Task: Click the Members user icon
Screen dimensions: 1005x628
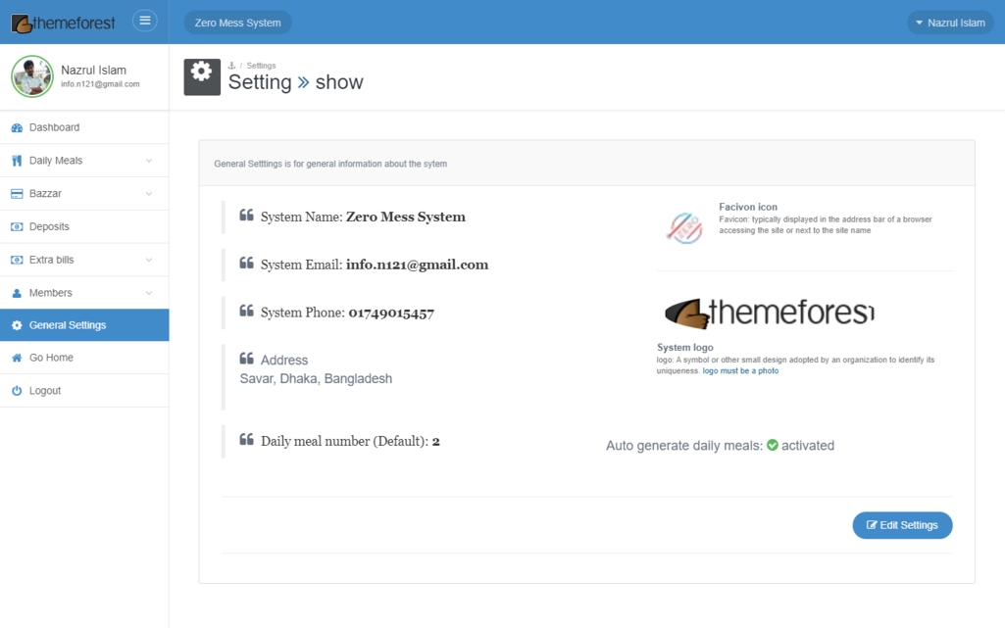Action: point(17,293)
